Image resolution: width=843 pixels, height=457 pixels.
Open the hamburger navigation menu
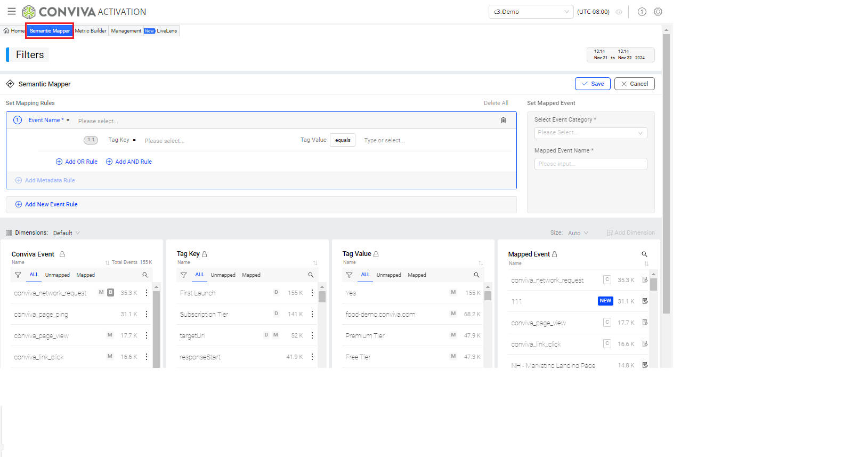12,11
